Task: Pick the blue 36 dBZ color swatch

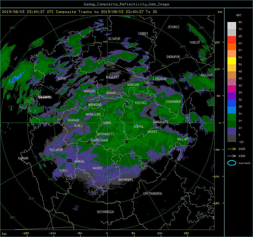Action: [232, 103]
